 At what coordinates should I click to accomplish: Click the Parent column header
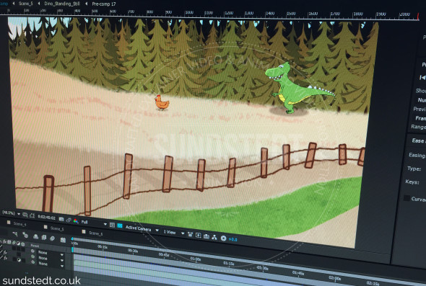point(35,246)
